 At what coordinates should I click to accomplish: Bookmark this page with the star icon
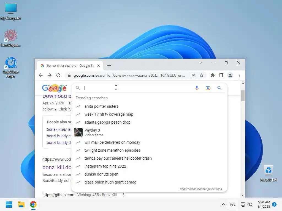pos(202,75)
